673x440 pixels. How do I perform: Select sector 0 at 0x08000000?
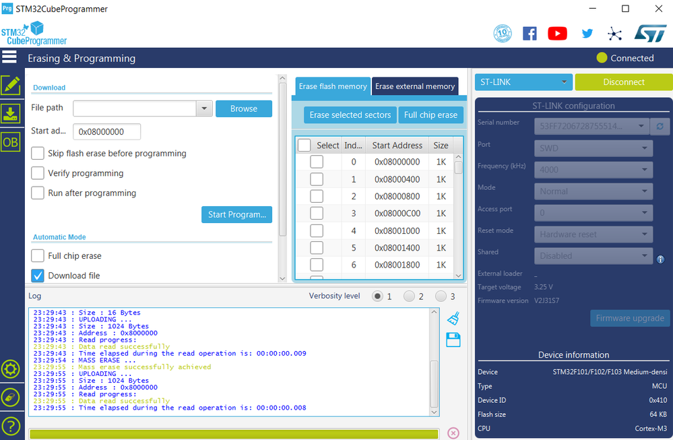tap(317, 162)
